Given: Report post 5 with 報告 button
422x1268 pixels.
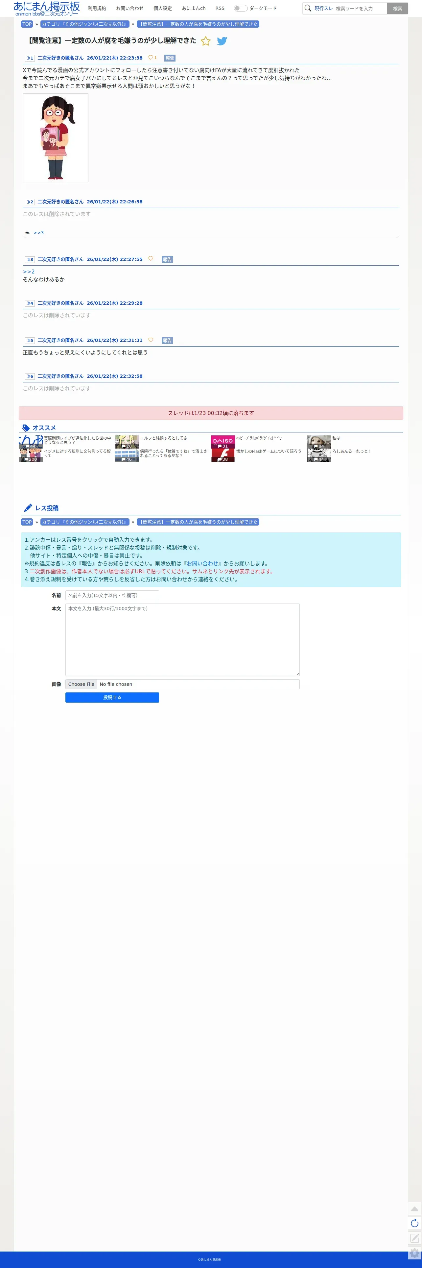Looking at the screenshot, I should click(167, 341).
